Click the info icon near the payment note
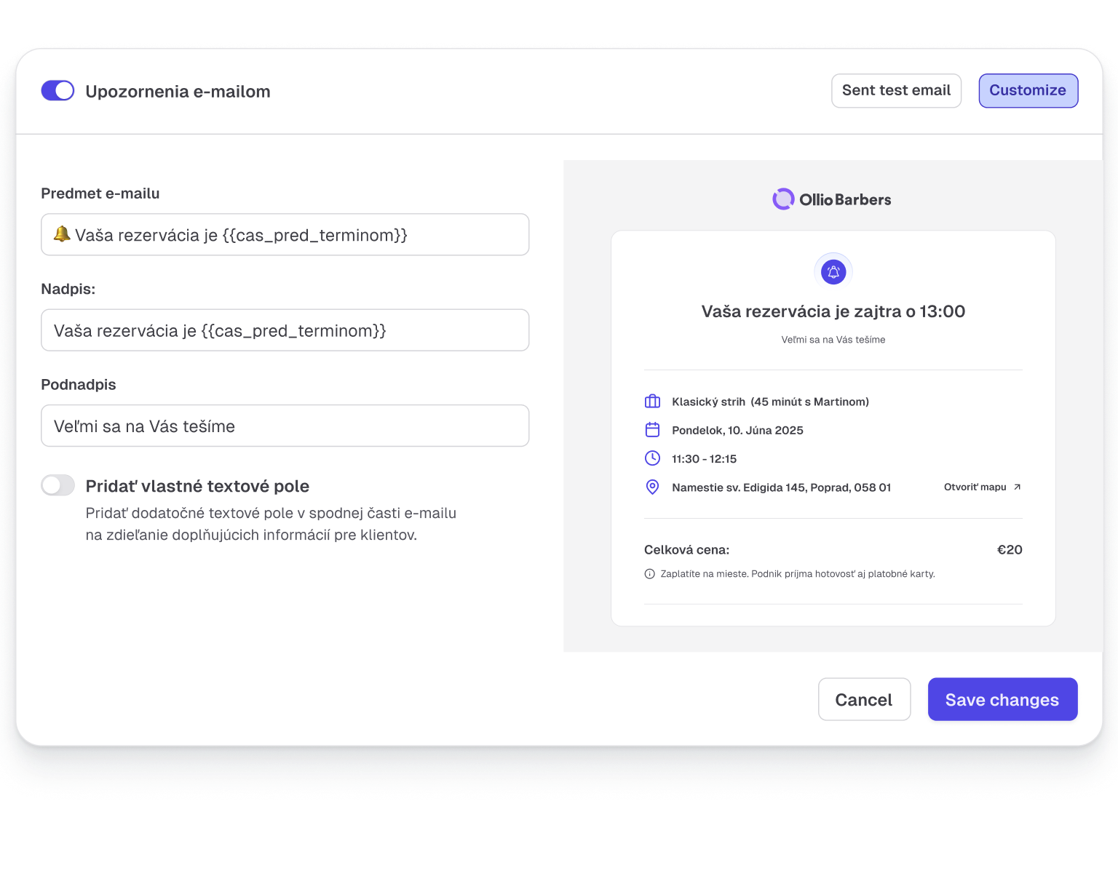This screenshot has width=1118, height=873. [650, 574]
